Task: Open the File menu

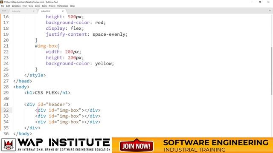Action: [x=3, y=6]
